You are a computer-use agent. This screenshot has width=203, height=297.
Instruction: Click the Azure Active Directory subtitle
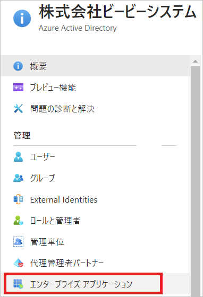78,28
